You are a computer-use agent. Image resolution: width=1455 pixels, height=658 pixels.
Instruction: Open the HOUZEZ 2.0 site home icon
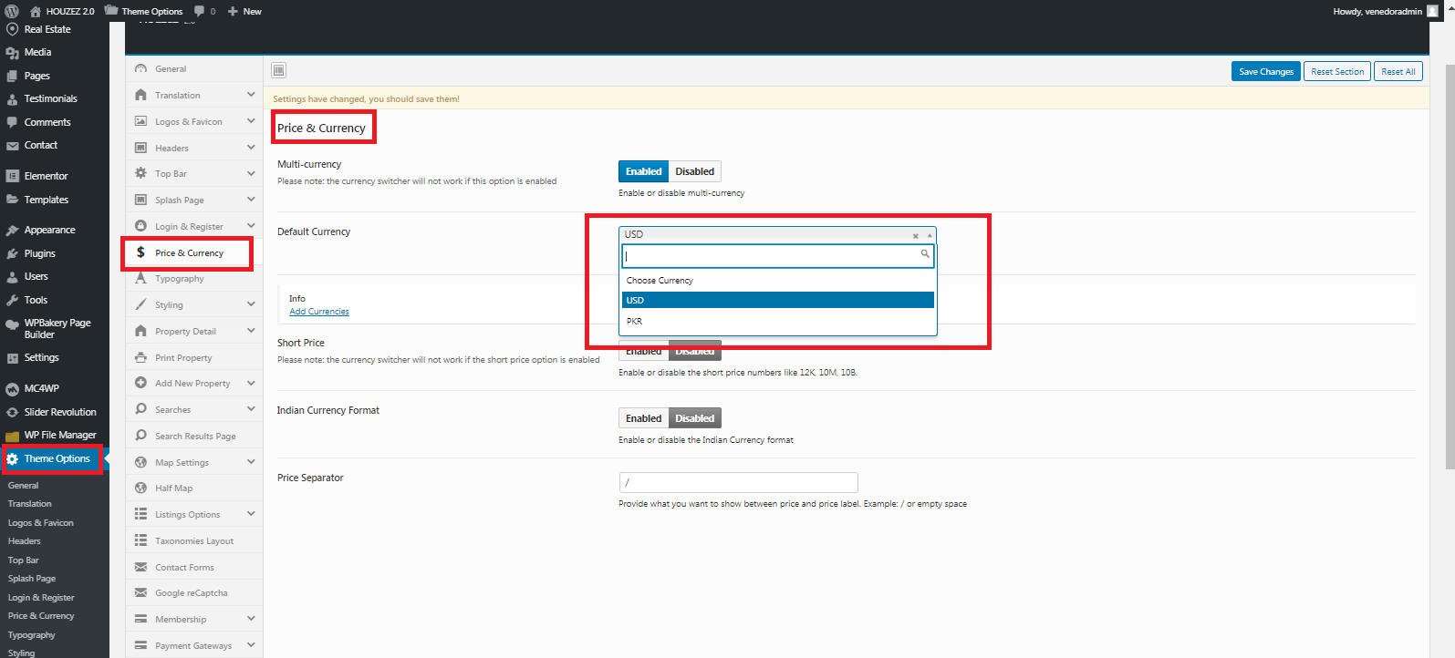pos(35,11)
